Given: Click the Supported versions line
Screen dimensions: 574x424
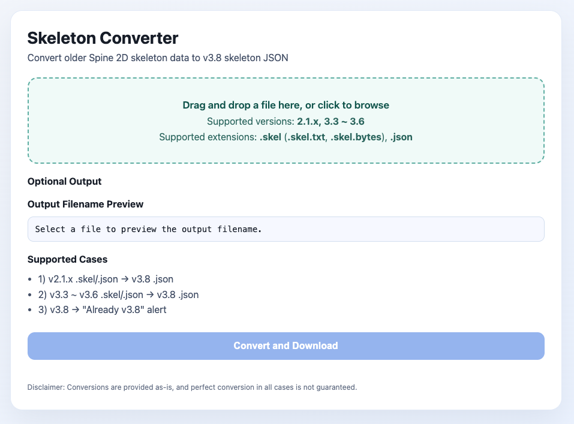Looking at the screenshot, I should 251,121.
